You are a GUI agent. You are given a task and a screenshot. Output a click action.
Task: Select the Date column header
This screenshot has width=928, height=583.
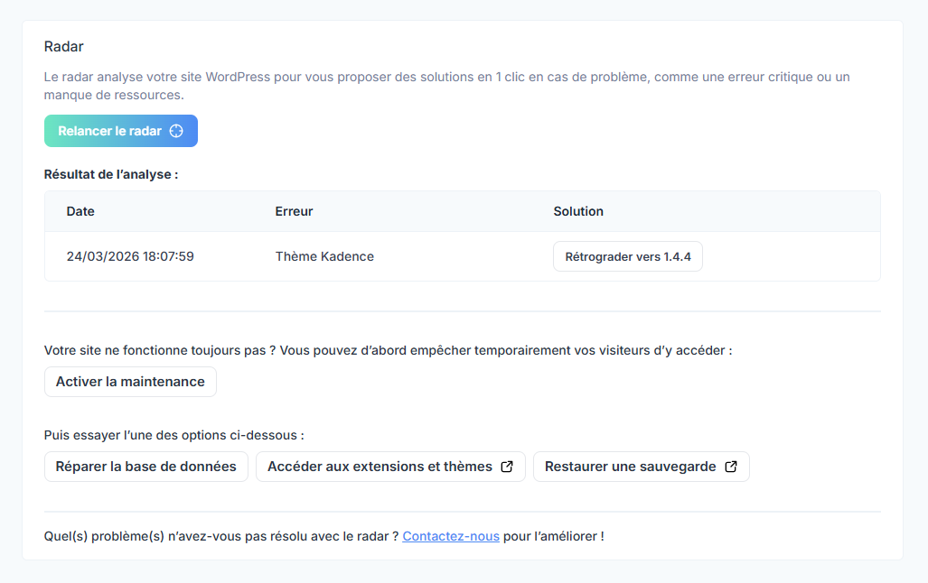[80, 211]
